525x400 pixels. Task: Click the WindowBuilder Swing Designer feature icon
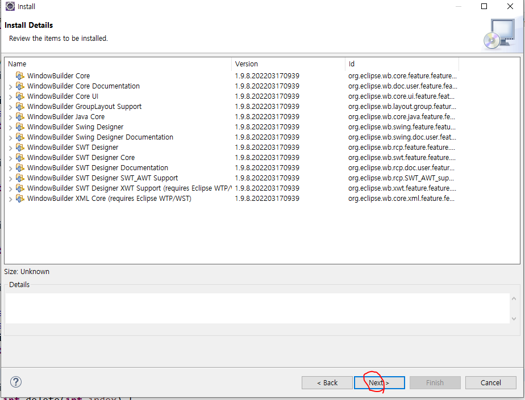coord(20,127)
